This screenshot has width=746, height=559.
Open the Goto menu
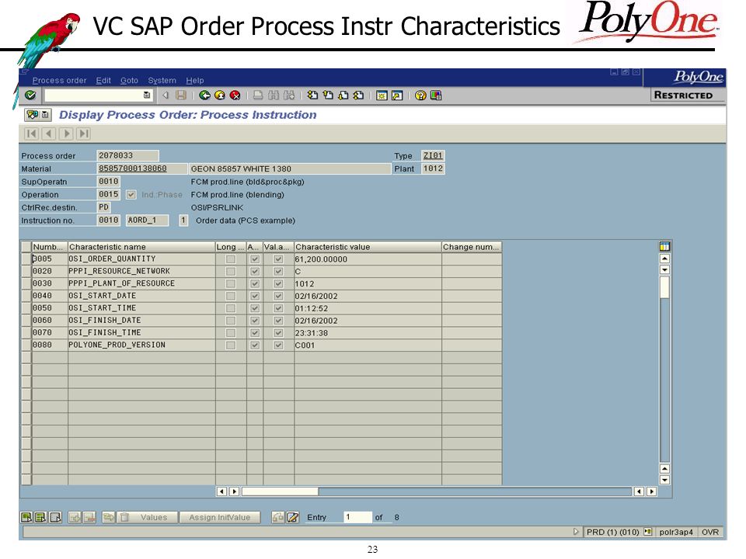point(130,80)
